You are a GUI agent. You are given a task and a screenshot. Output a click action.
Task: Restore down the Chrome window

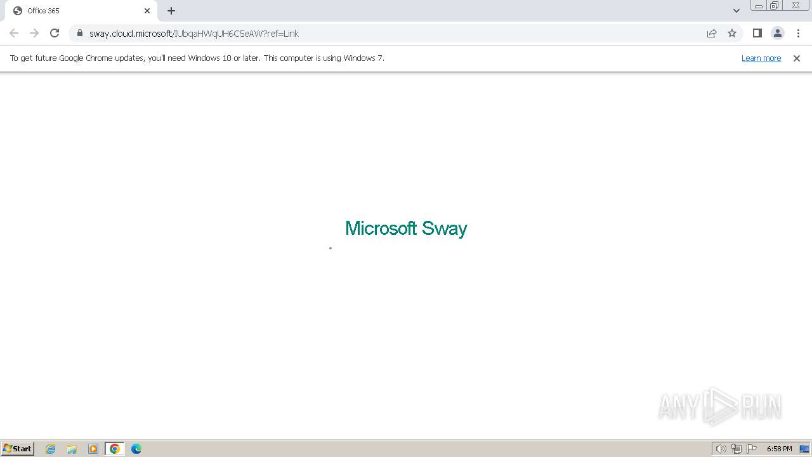point(775,6)
